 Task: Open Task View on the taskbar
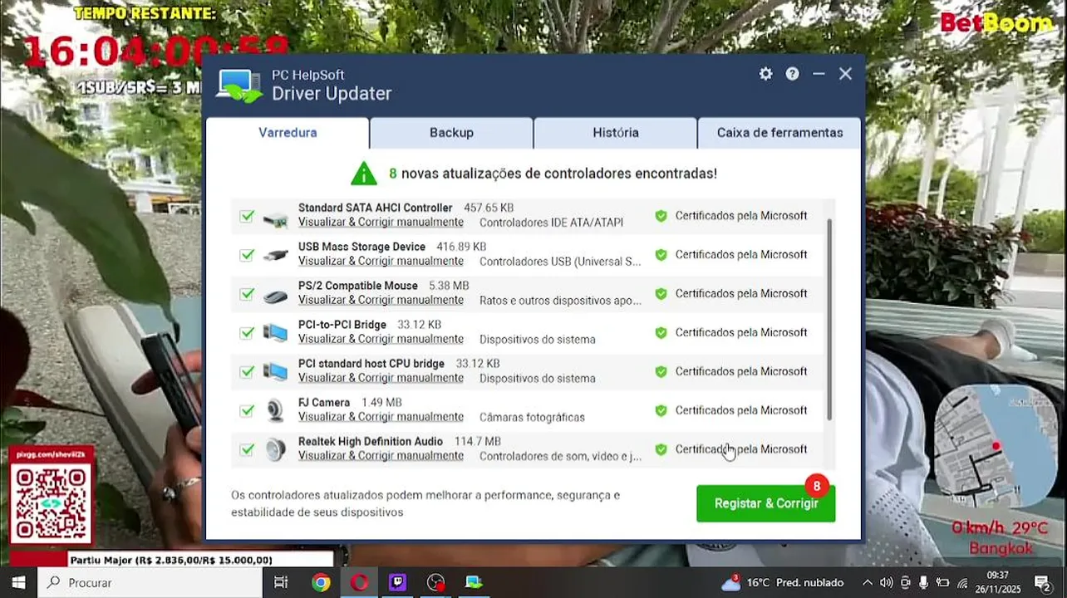click(281, 582)
